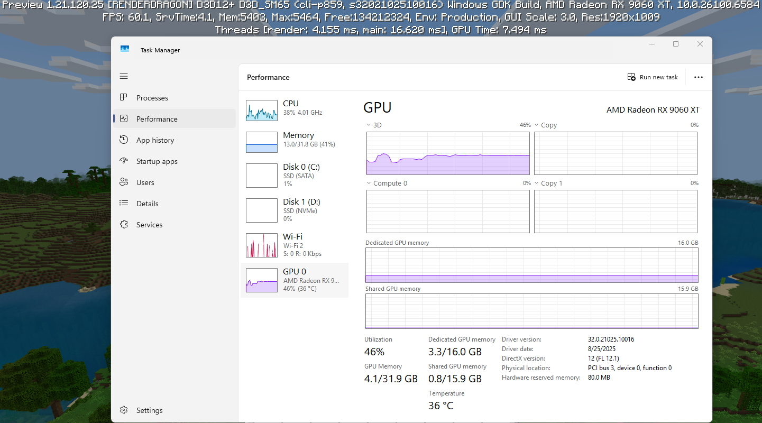This screenshot has width=762, height=423.
Task: Click the Disk 1 (D:) entry label
Action: 301,202
